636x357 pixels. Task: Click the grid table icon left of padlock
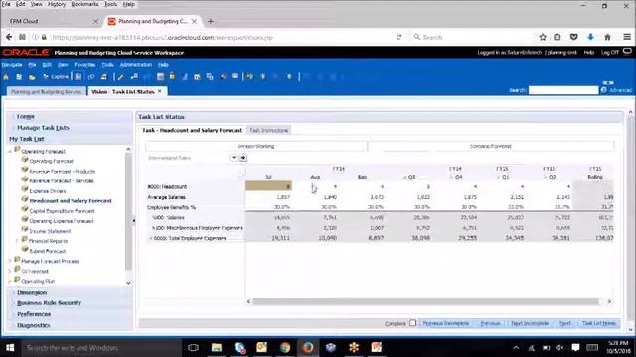pyautogui.click(x=160, y=76)
